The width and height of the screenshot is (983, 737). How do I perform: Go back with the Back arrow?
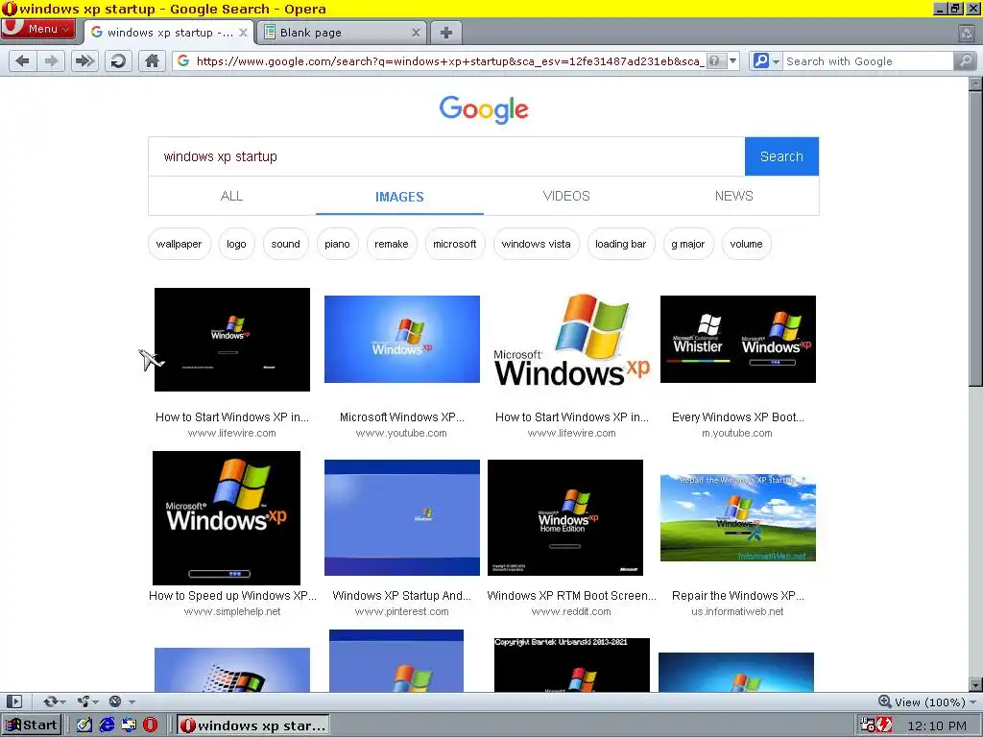pyautogui.click(x=23, y=60)
